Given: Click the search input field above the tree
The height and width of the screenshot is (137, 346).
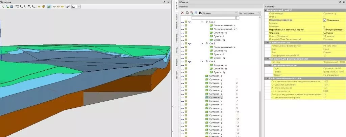Looking at the screenshot, I should [213, 18].
